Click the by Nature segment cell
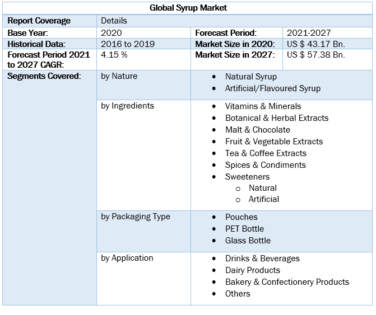376x315 pixels. [x=119, y=76]
